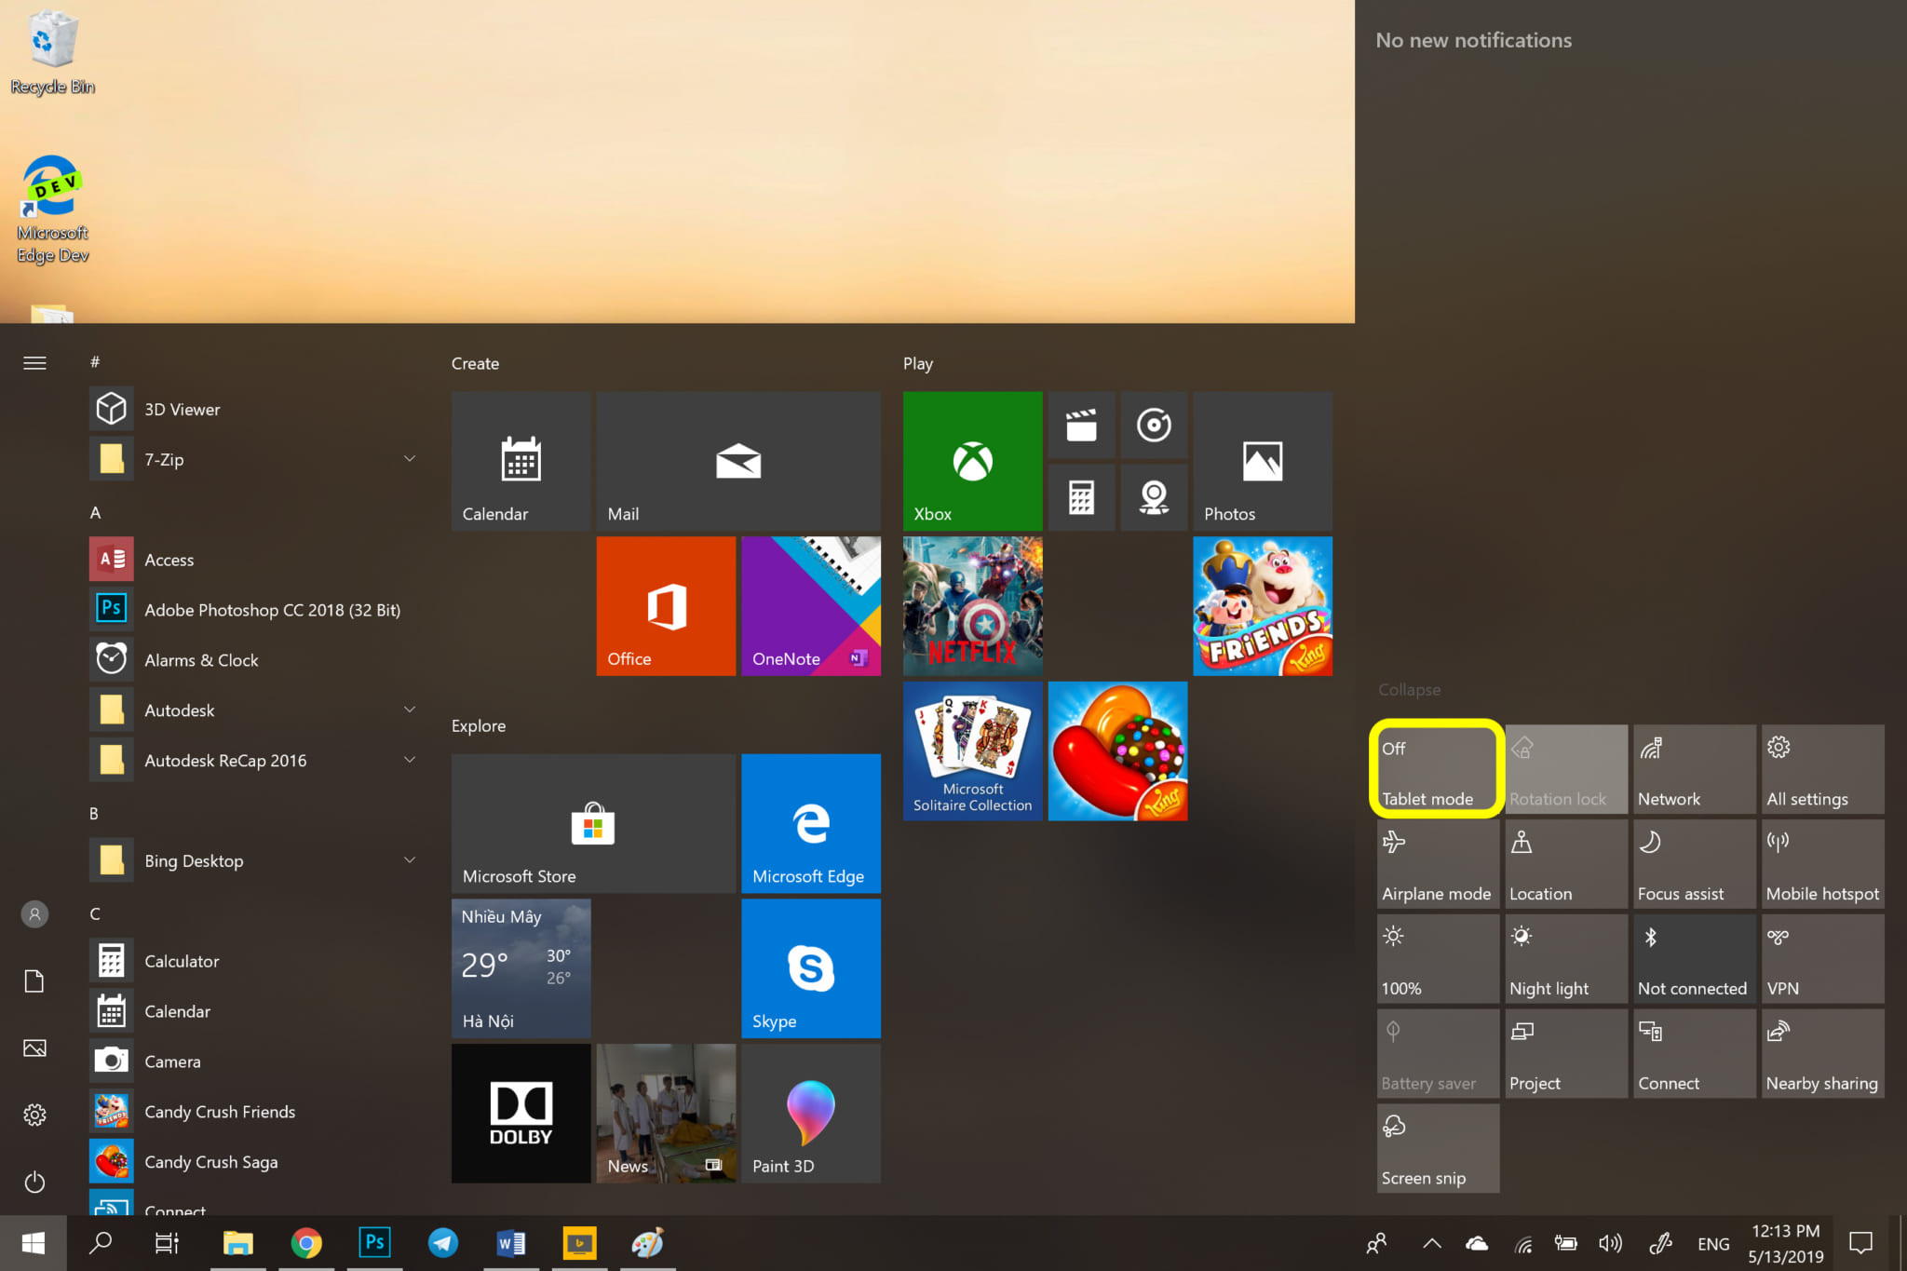Launch the Microsoft Edge tile
Viewport: 1907px width, 1271px height.
click(811, 824)
